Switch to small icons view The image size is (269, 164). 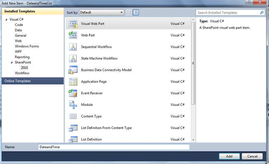click(129, 12)
